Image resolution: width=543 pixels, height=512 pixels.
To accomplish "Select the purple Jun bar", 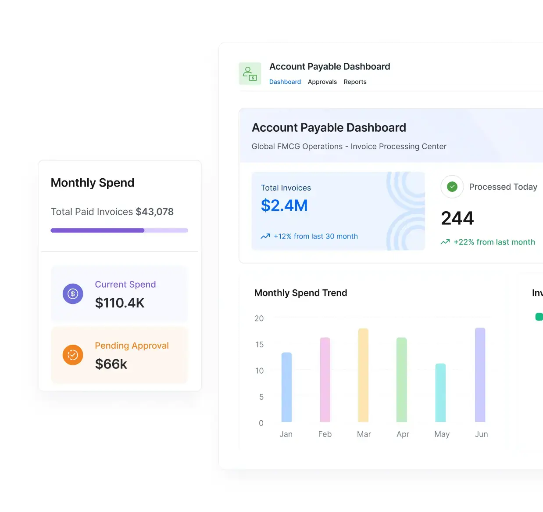I will [x=480, y=375].
